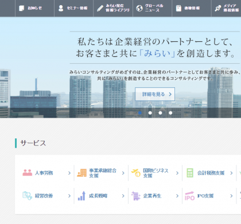Click the サービス section heading
The height and width of the screenshot is (224, 241).
(x=33, y=143)
